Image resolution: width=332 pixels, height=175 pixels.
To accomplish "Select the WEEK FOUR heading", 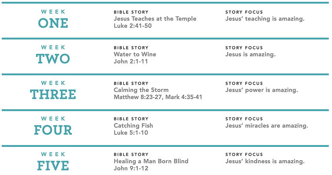I will click(x=53, y=126).
